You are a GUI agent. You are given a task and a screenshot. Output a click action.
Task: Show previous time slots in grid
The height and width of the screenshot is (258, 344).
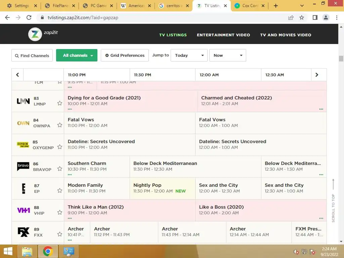click(17, 75)
